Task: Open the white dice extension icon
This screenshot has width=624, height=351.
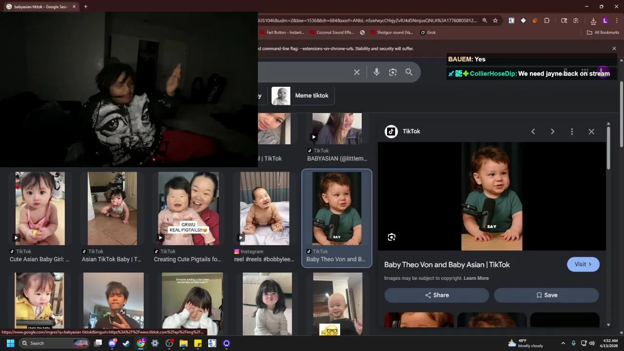Action: (523, 20)
